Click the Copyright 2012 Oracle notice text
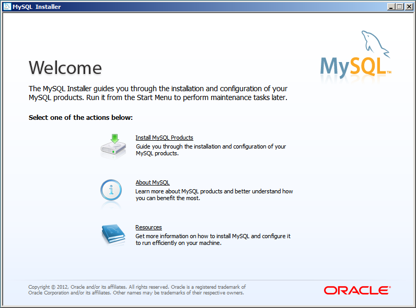 pos(137,290)
